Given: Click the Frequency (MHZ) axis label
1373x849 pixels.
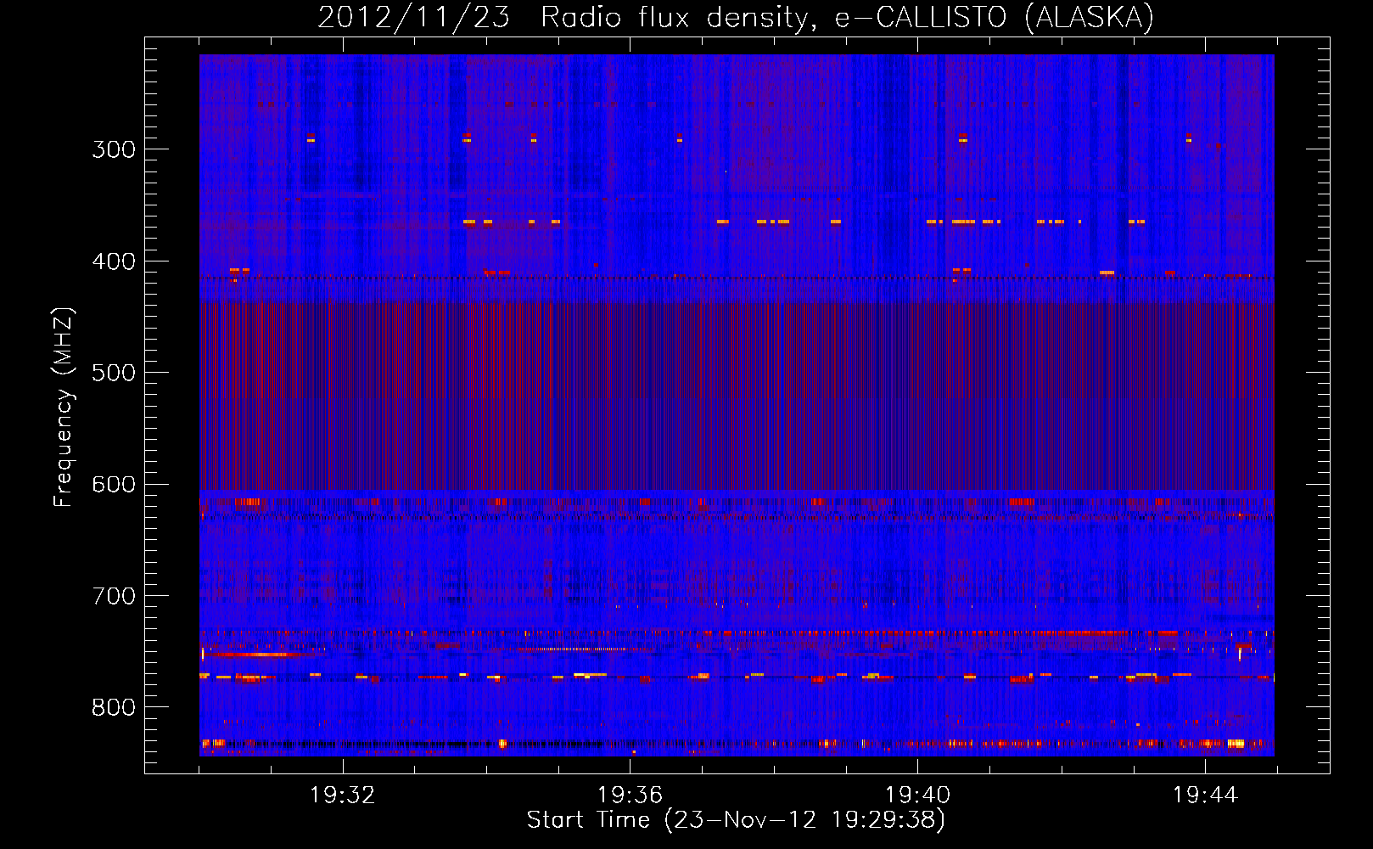Looking at the screenshot, I should click(x=64, y=407).
